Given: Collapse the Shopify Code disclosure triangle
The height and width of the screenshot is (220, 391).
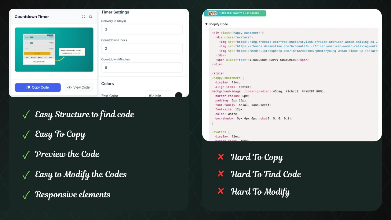Looking at the screenshot, I should point(206,24).
